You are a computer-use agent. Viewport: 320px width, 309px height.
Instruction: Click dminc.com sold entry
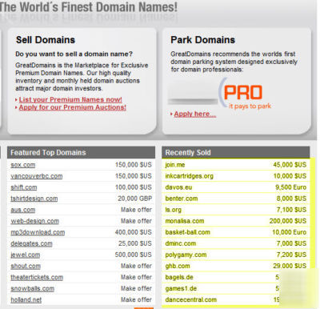(x=181, y=243)
